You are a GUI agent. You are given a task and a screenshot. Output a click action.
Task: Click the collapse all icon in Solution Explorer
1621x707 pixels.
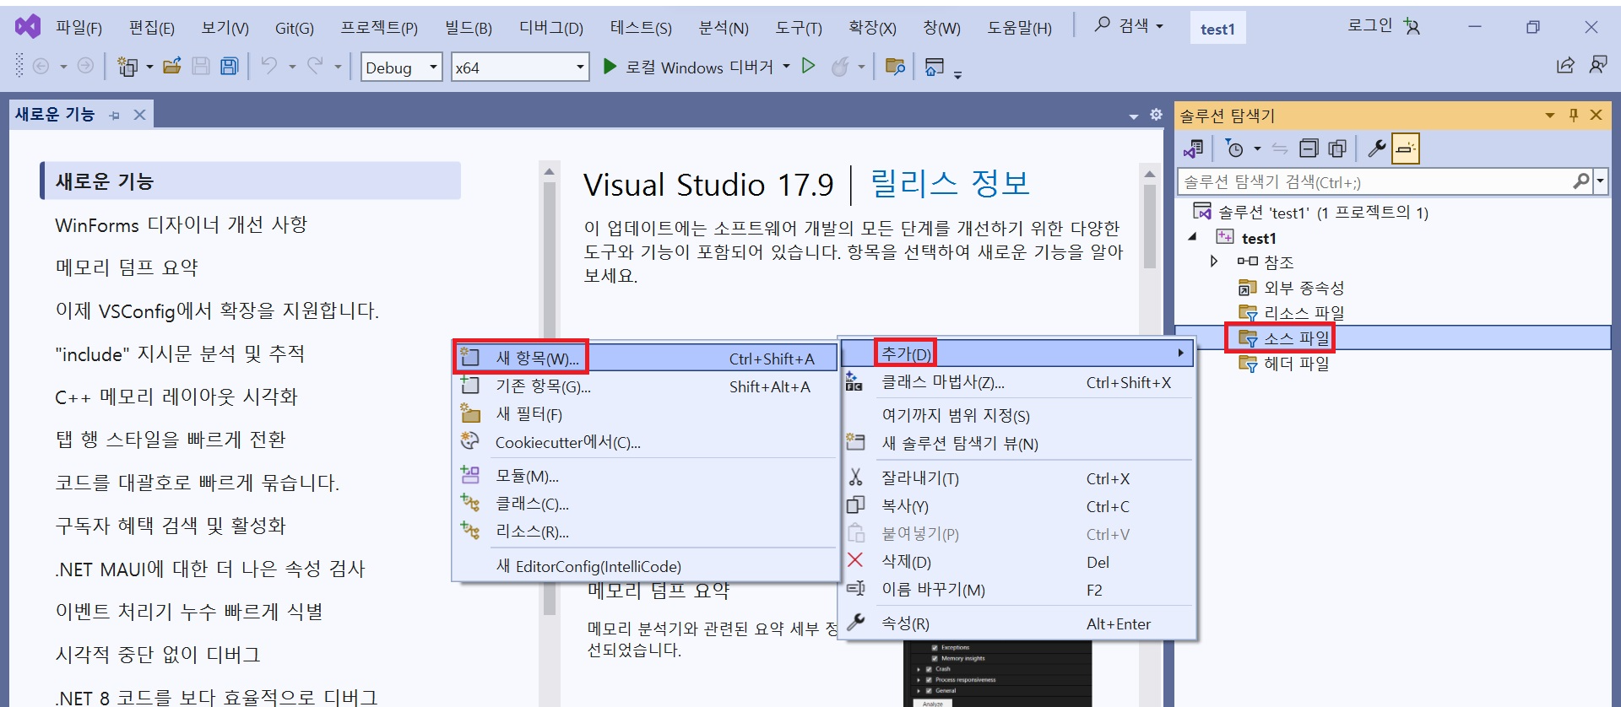1309,149
